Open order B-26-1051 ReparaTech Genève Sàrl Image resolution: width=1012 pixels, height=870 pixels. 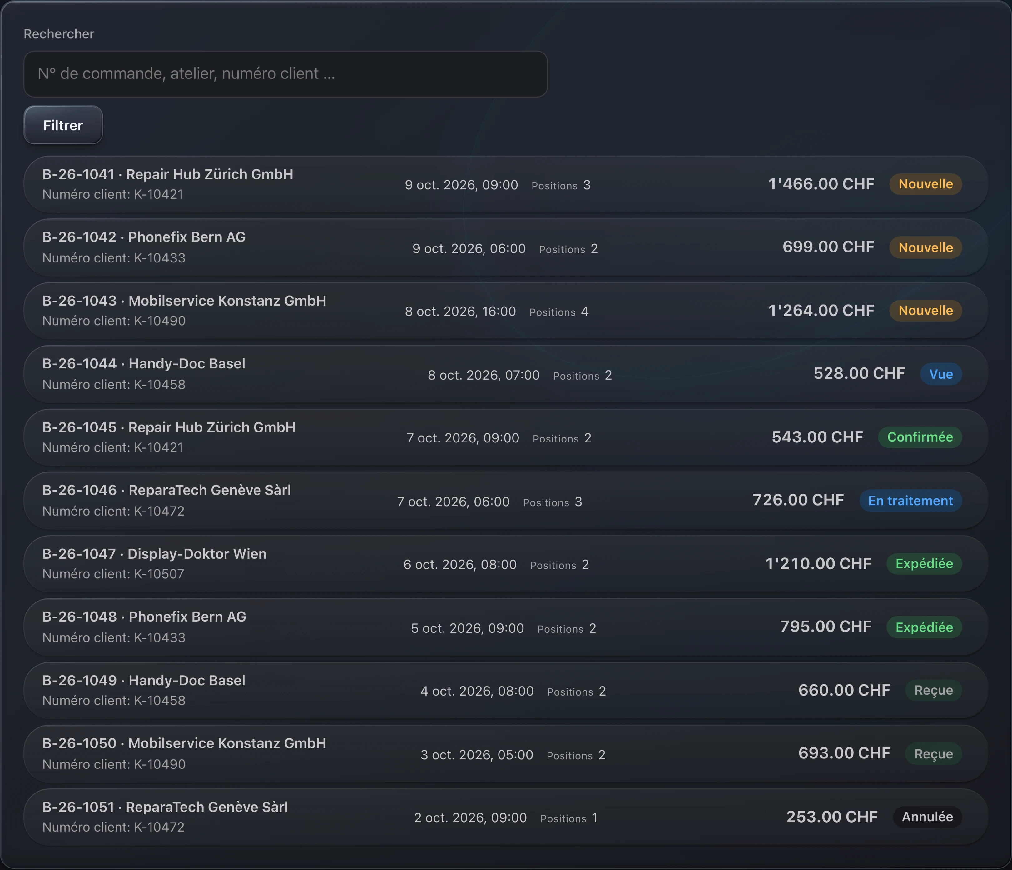click(505, 817)
